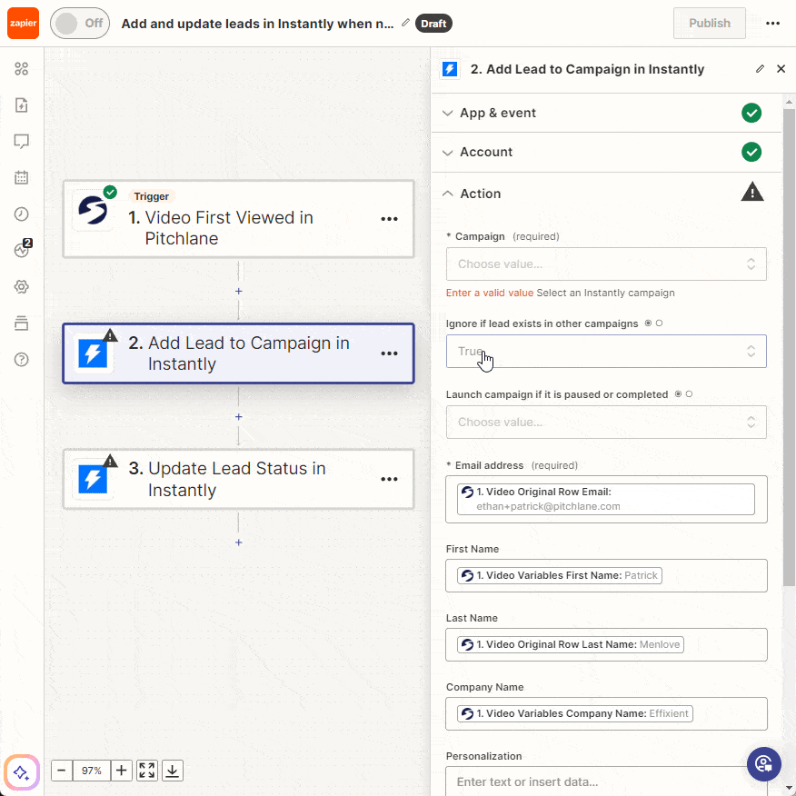The width and height of the screenshot is (796, 796).
Task: Click the Draft status badge
Action: (433, 24)
